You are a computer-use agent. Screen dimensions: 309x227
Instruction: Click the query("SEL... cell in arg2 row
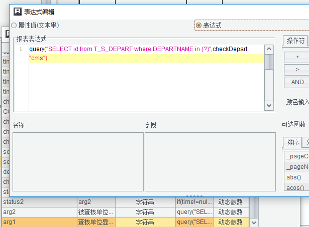(194, 212)
